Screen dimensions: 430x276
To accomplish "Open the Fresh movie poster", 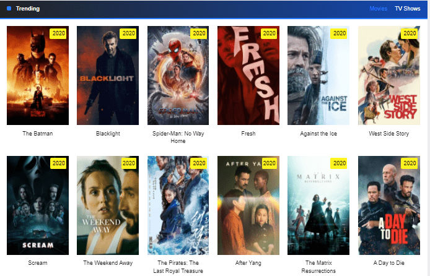I will tap(248, 75).
